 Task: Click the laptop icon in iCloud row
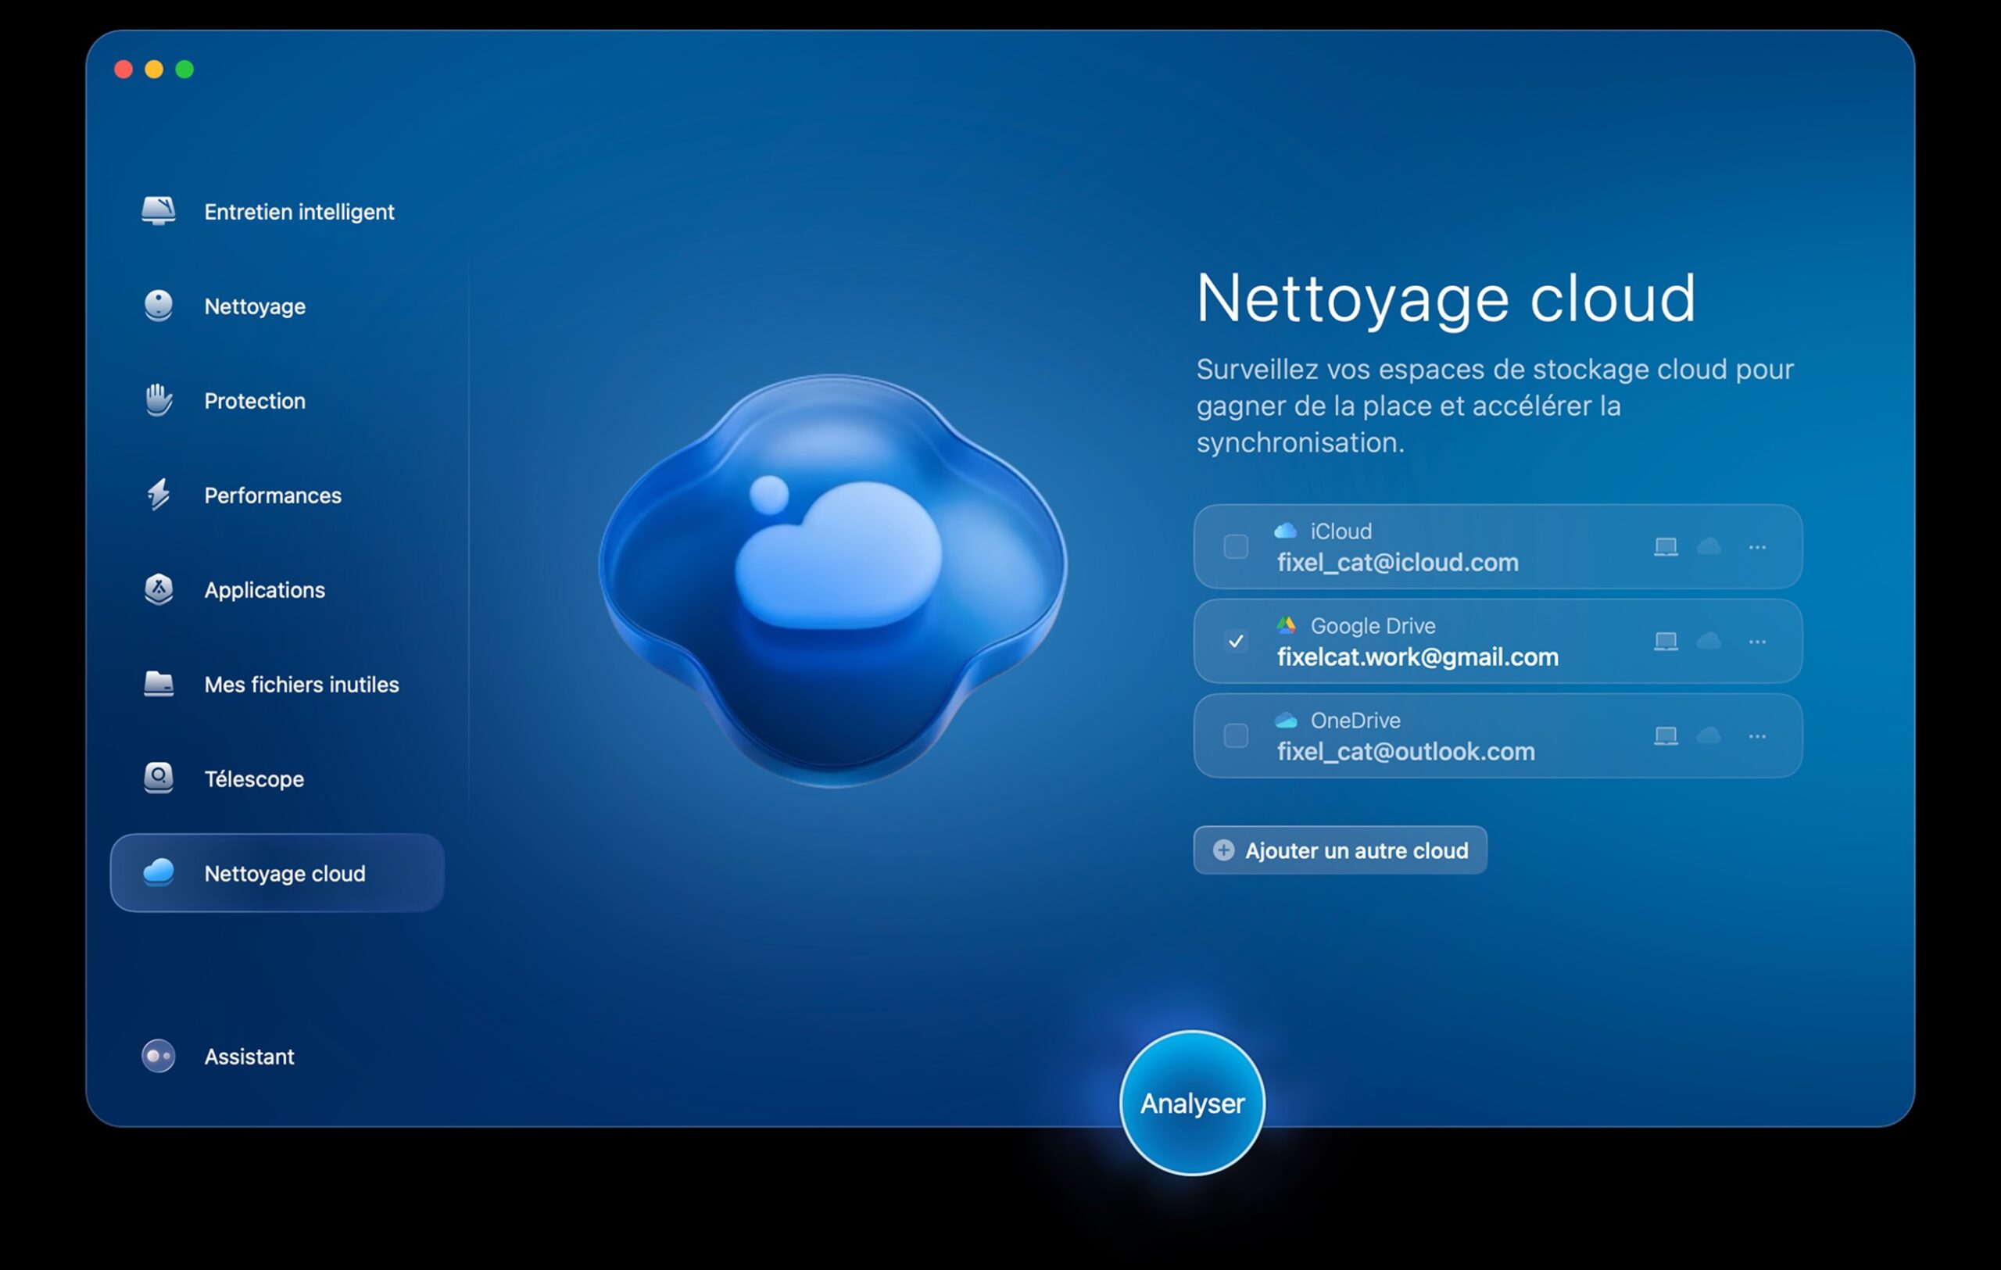point(1665,547)
